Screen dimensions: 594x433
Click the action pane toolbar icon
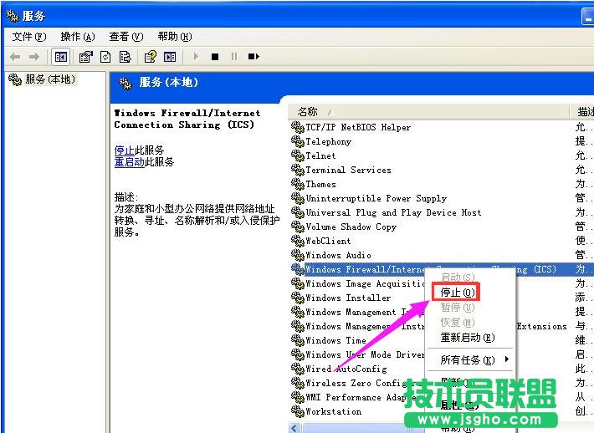pos(170,57)
